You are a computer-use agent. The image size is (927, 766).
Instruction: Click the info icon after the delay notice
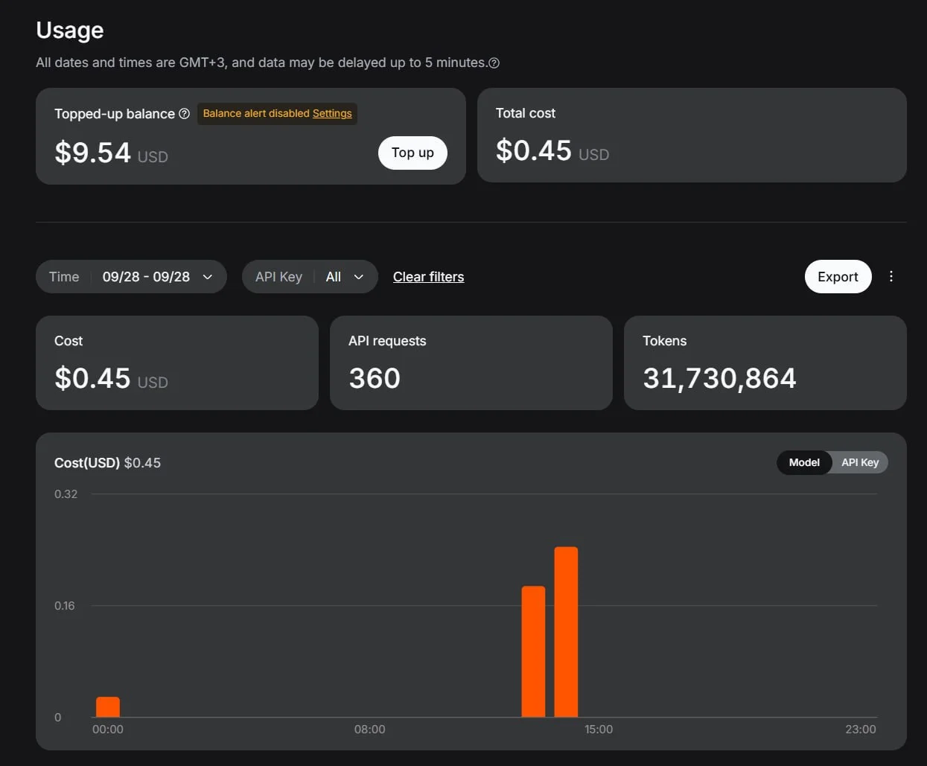pos(494,63)
